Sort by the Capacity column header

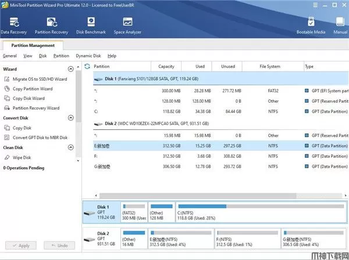[166, 67]
